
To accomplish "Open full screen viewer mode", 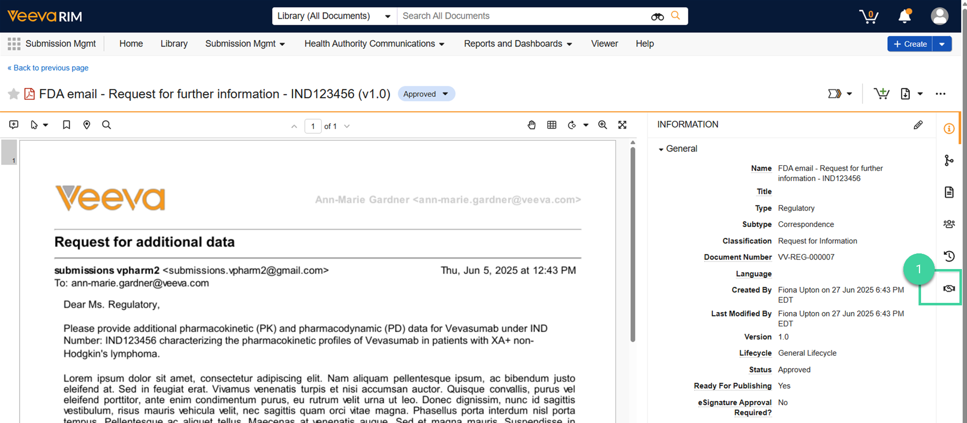I will click(622, 125).
